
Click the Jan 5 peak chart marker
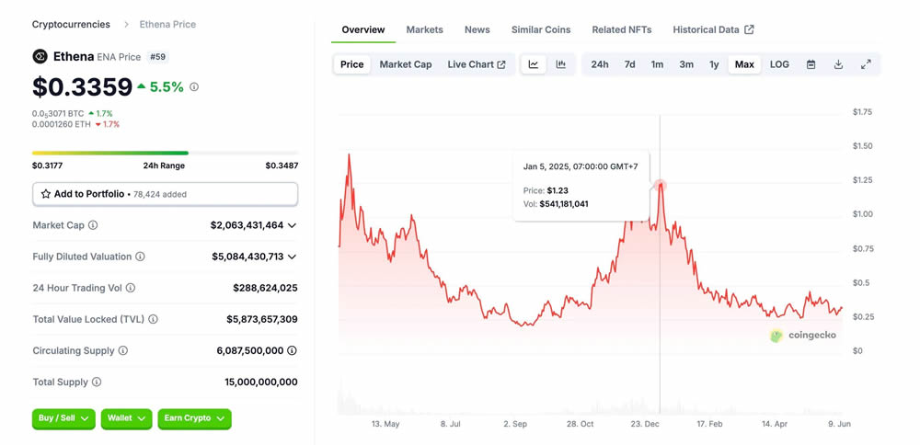[661, 186]
